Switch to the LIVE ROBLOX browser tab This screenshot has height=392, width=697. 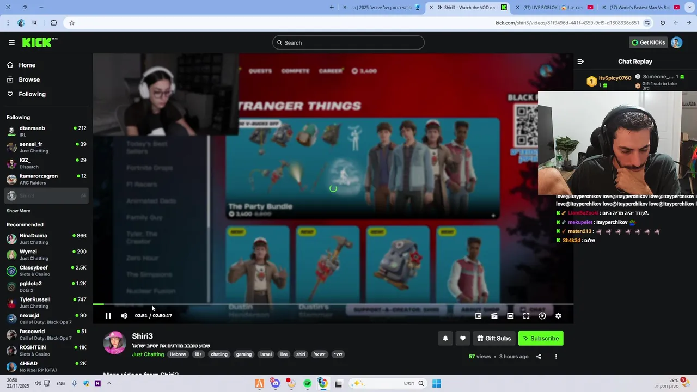click(553, 8)
